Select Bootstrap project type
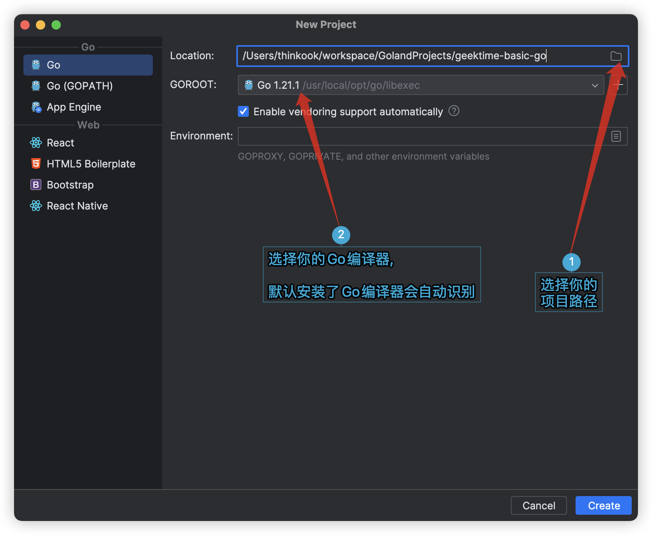The width and height of the screenshot is (652, 535). click(x=88, y=185)
